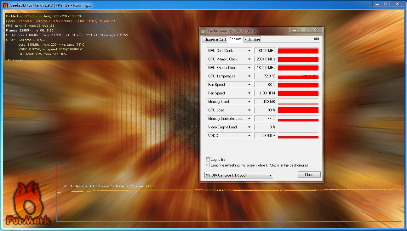The height and width of the screenshot is (231, 407).
Task: Expand the VDDC sensor dropdown
Action: (249, 136)
